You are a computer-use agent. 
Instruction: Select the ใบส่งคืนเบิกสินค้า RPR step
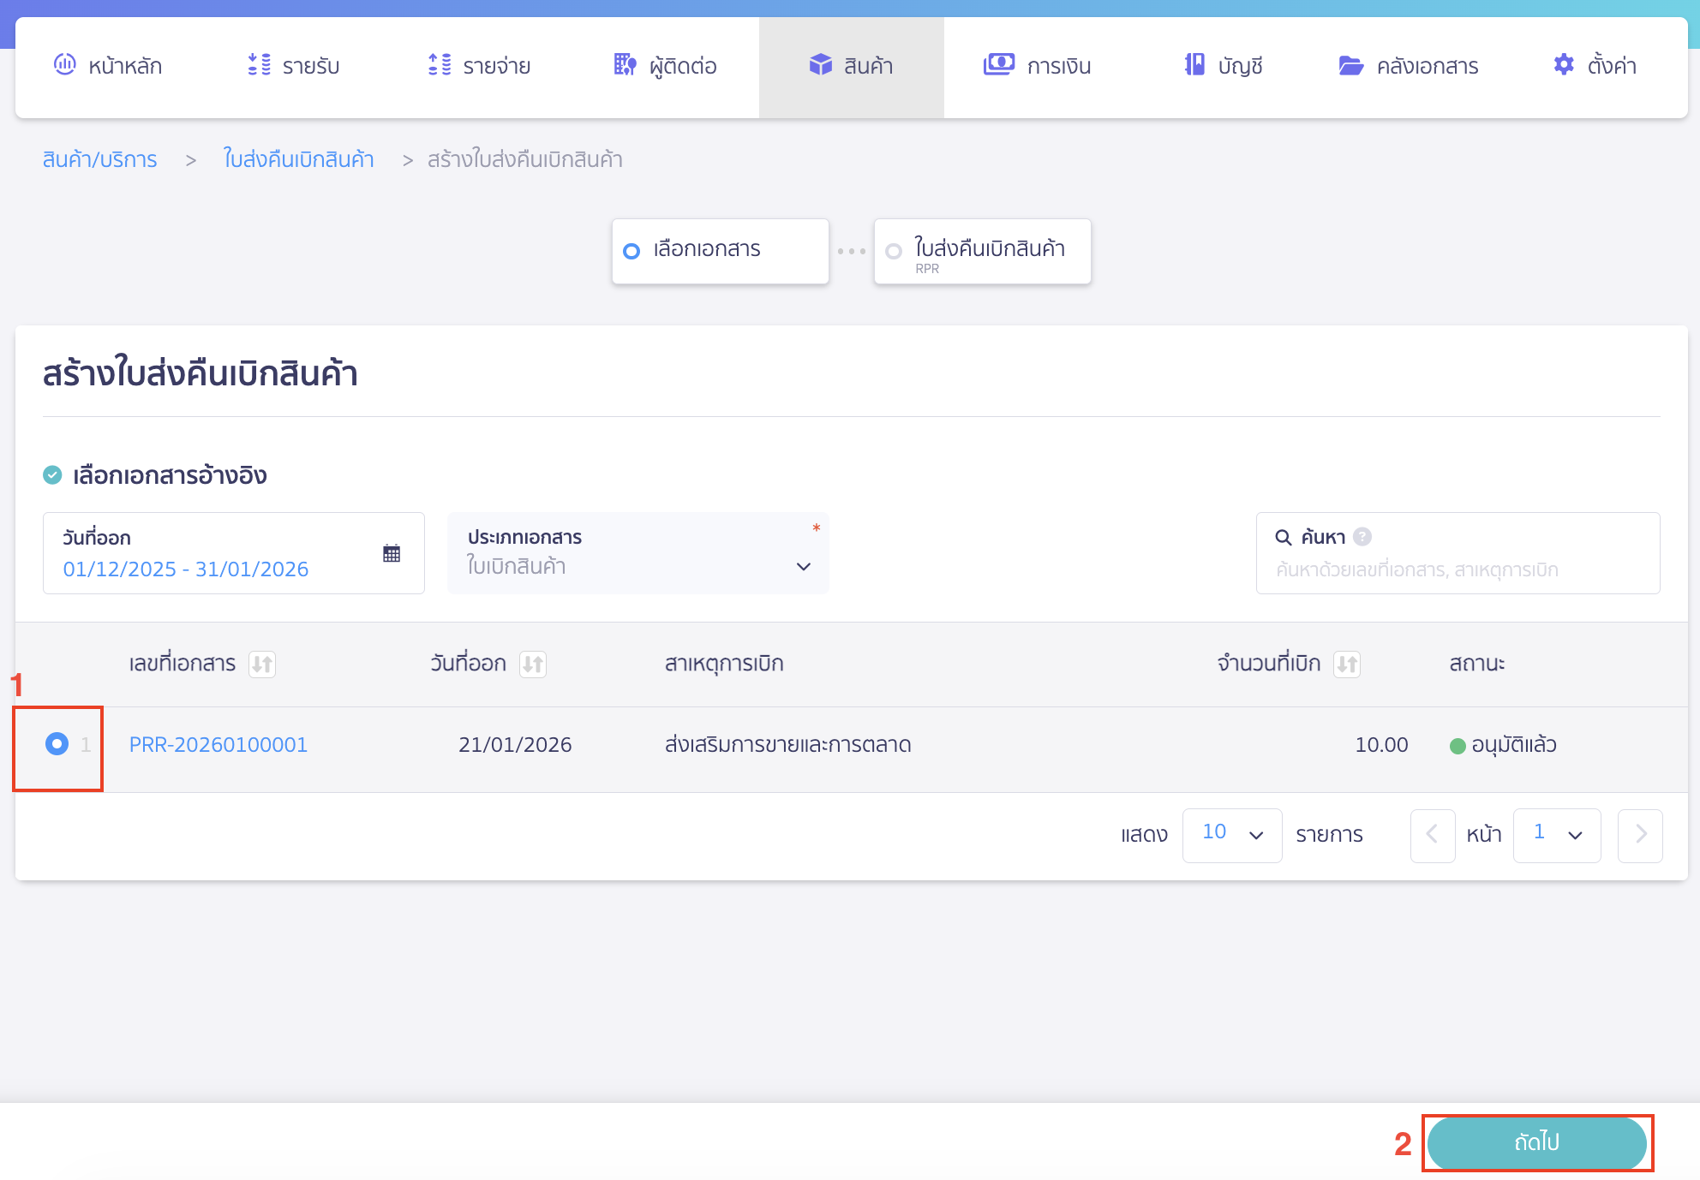click(x=982, y=251)
